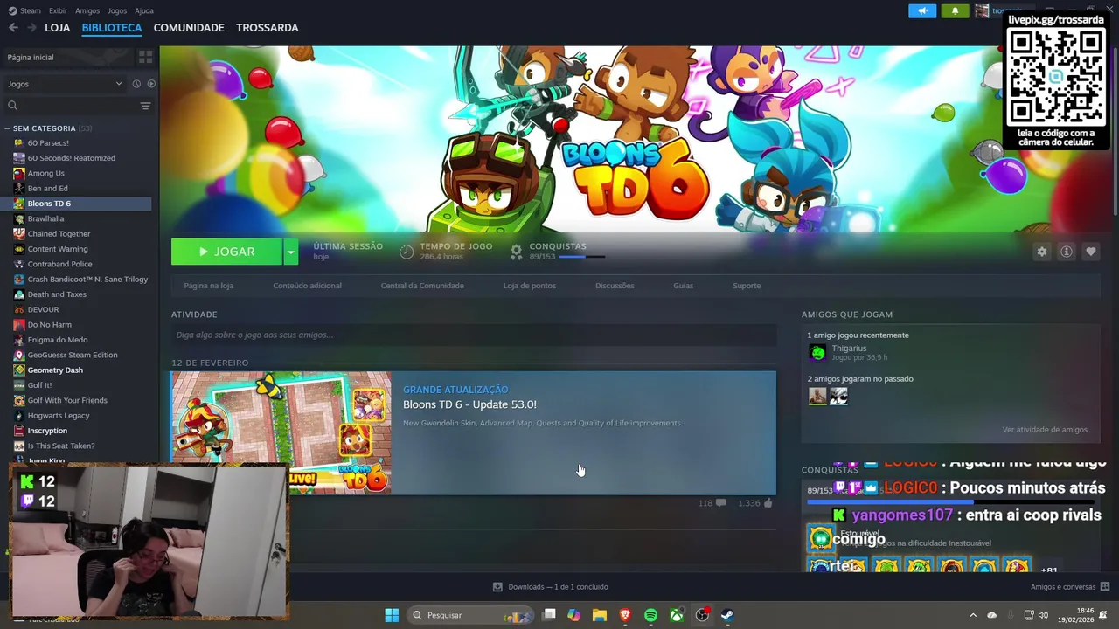The image size is (1119, 629).
Task: Open Suporte link
Action: [747, 286]
